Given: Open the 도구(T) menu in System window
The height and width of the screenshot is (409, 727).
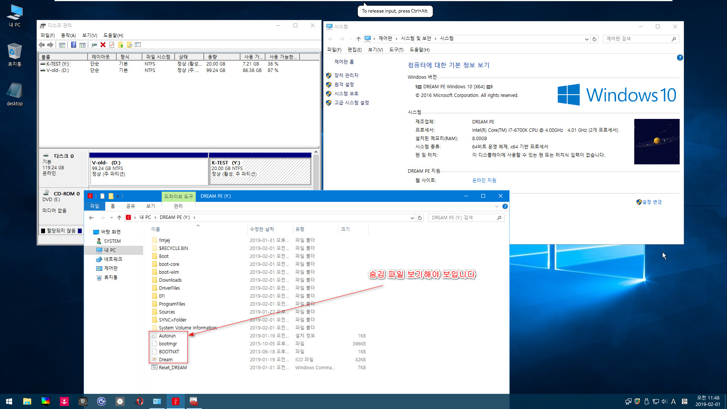Looking at the screenshot, I should click(396, 50).
